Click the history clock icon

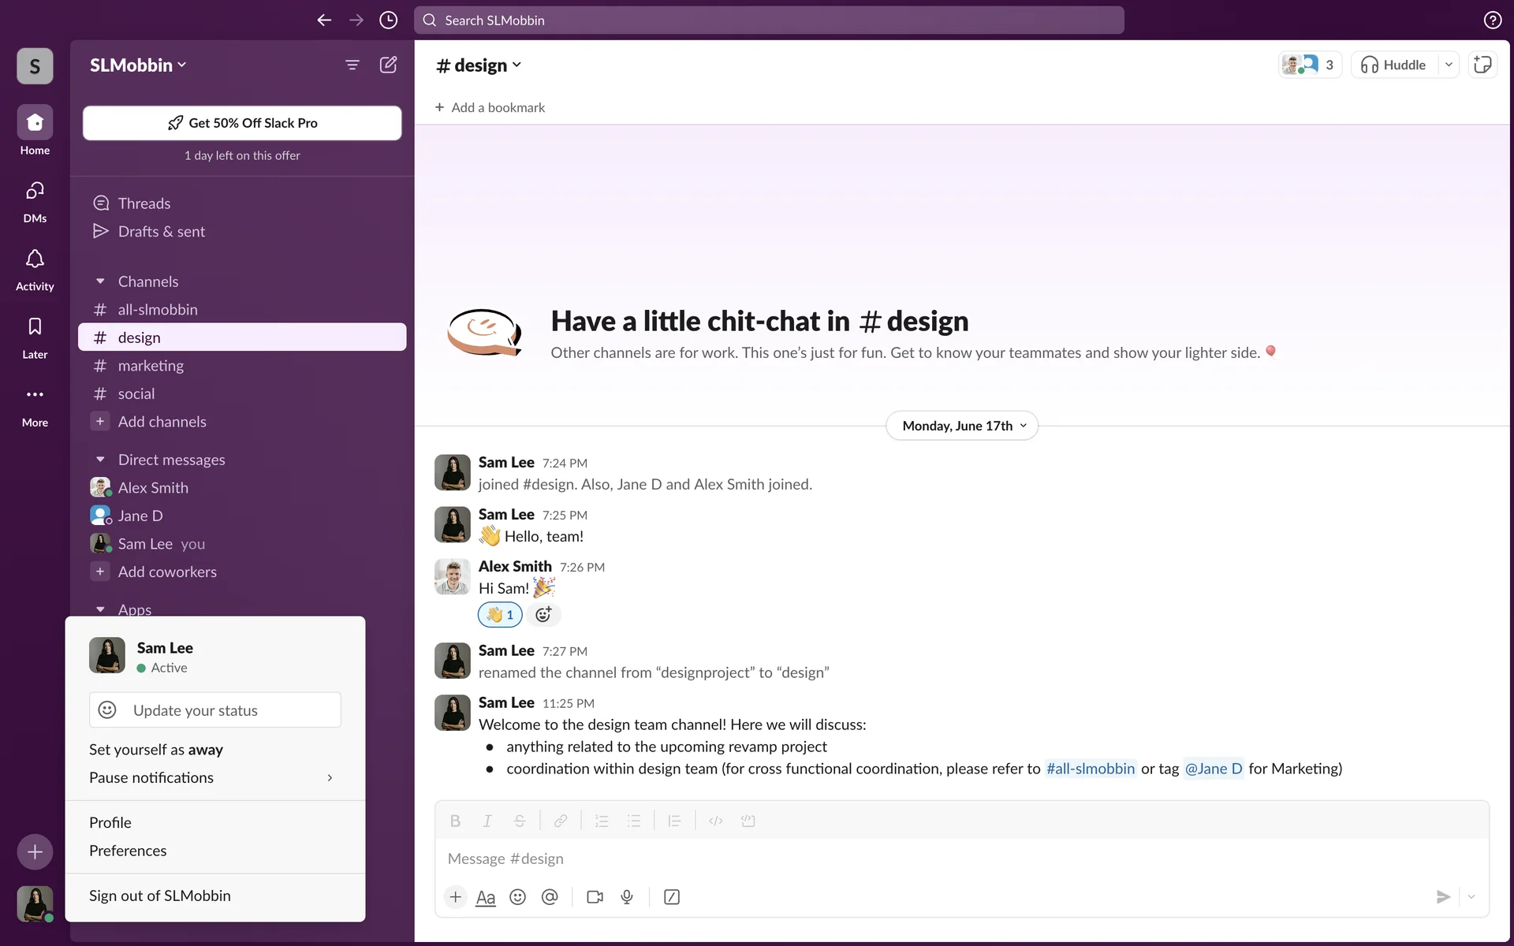tap(388, 20)
